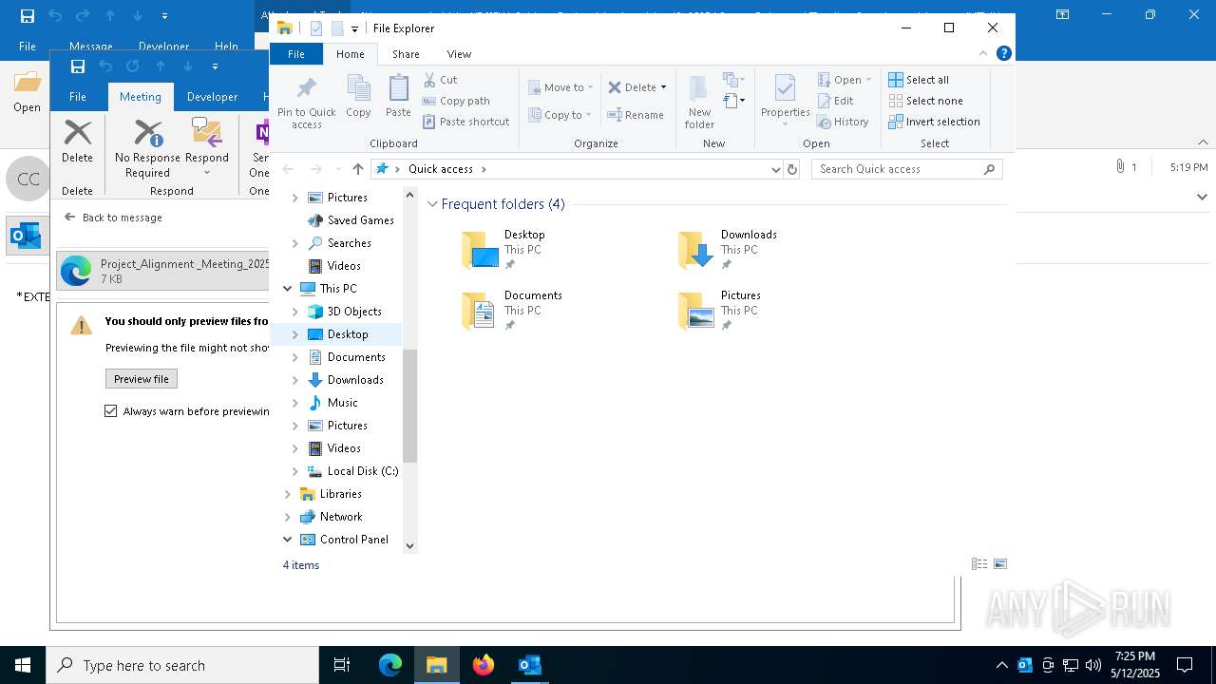The image size is (1216, 684).
Task: Collapse the This PC tree node
Action: 287,289
